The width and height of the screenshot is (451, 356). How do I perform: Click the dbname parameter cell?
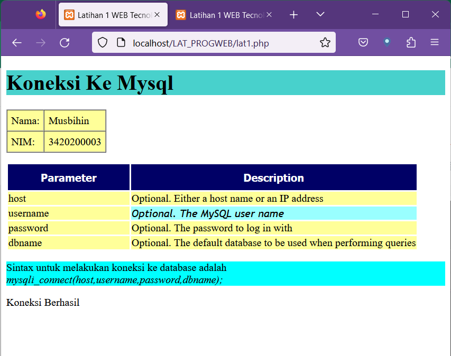[x=69, y=243]
